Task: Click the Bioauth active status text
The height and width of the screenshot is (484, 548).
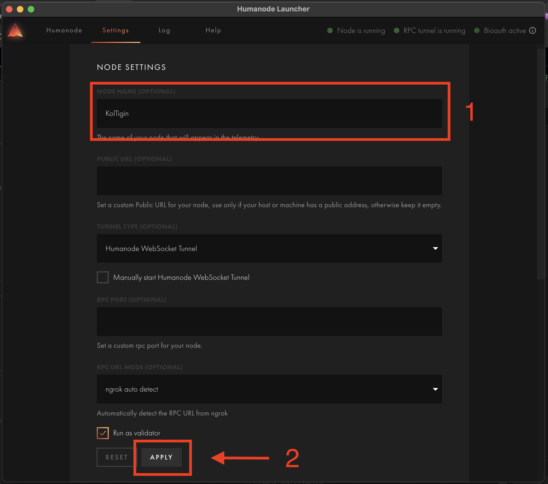Action: coord(505,30)
